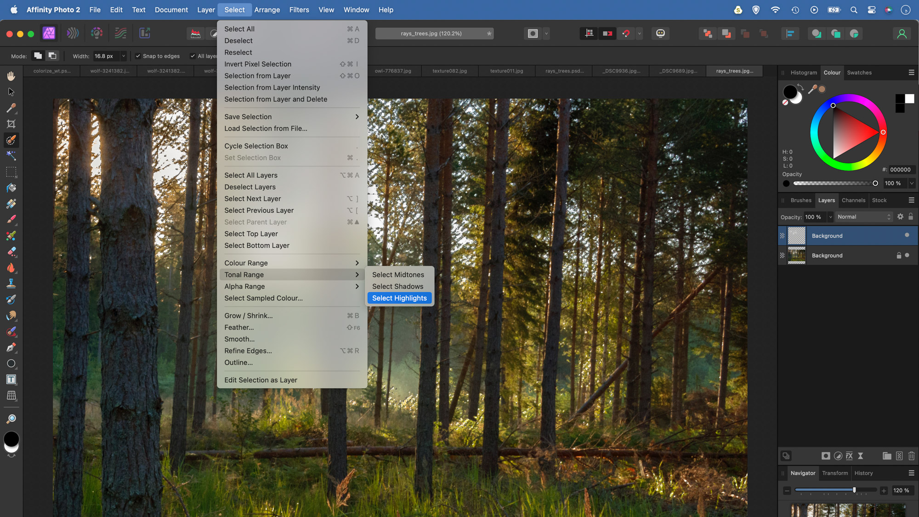Viewport: 919px width, 517px height.
Task: Select the Rectangular Marquee tool
Action: (x=11, y=172)
